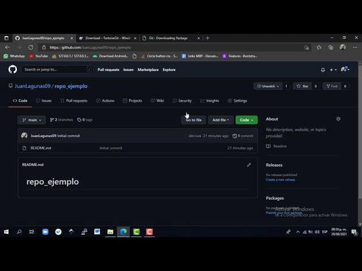Click the Go to file button
Viewport: 362px width, 271px height.
click(x=193, y=120)
